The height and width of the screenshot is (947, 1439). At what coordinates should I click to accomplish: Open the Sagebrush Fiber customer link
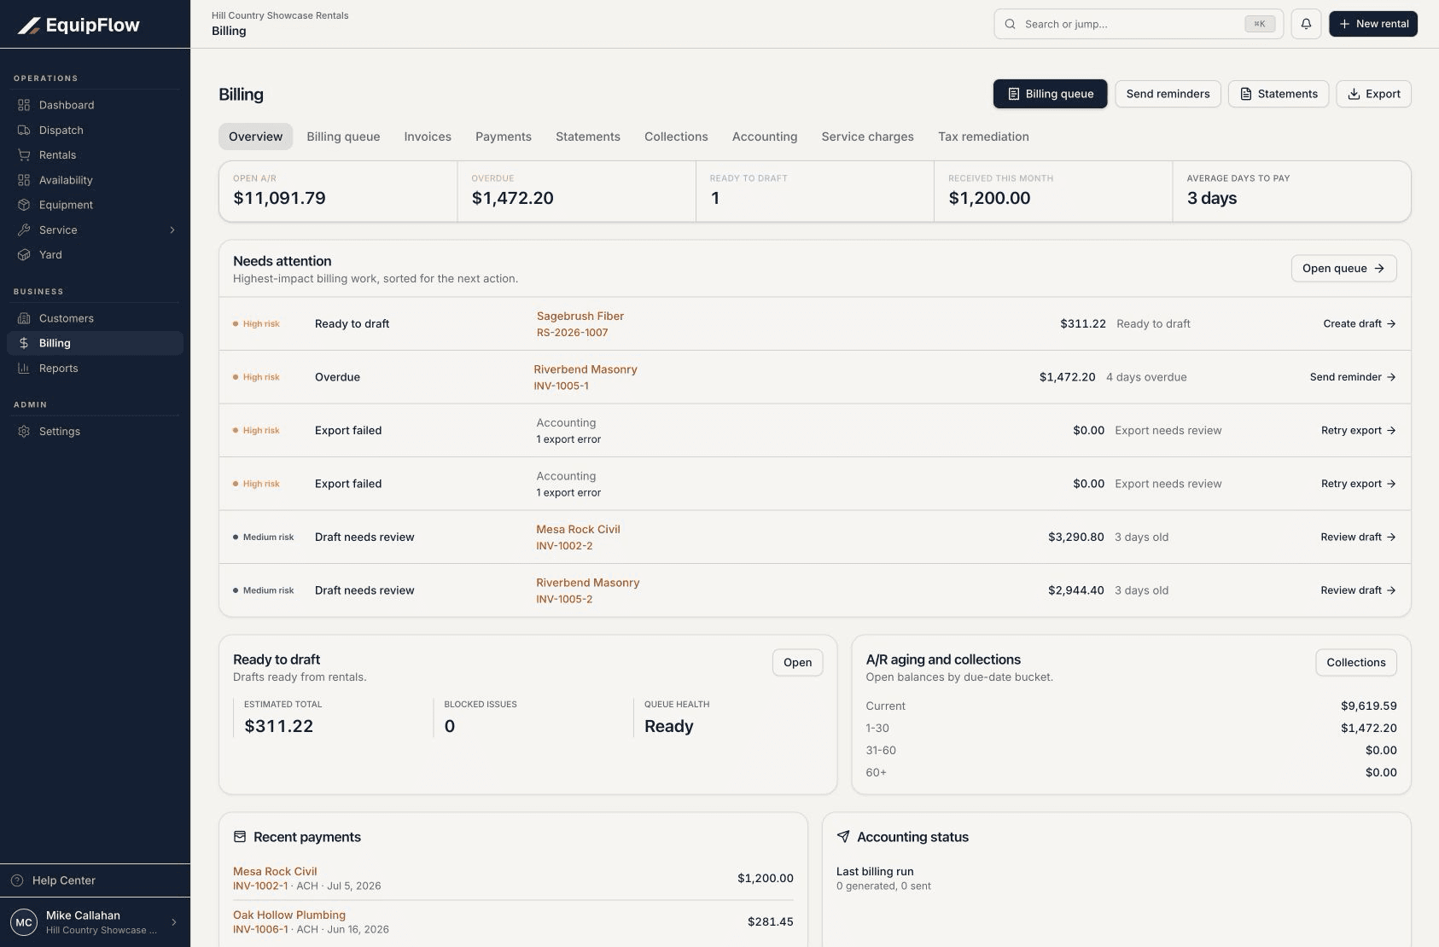click(x=580, y=316)
